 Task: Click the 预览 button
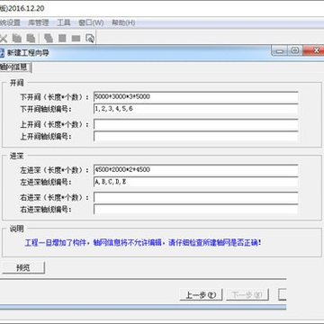pos(23,268)
